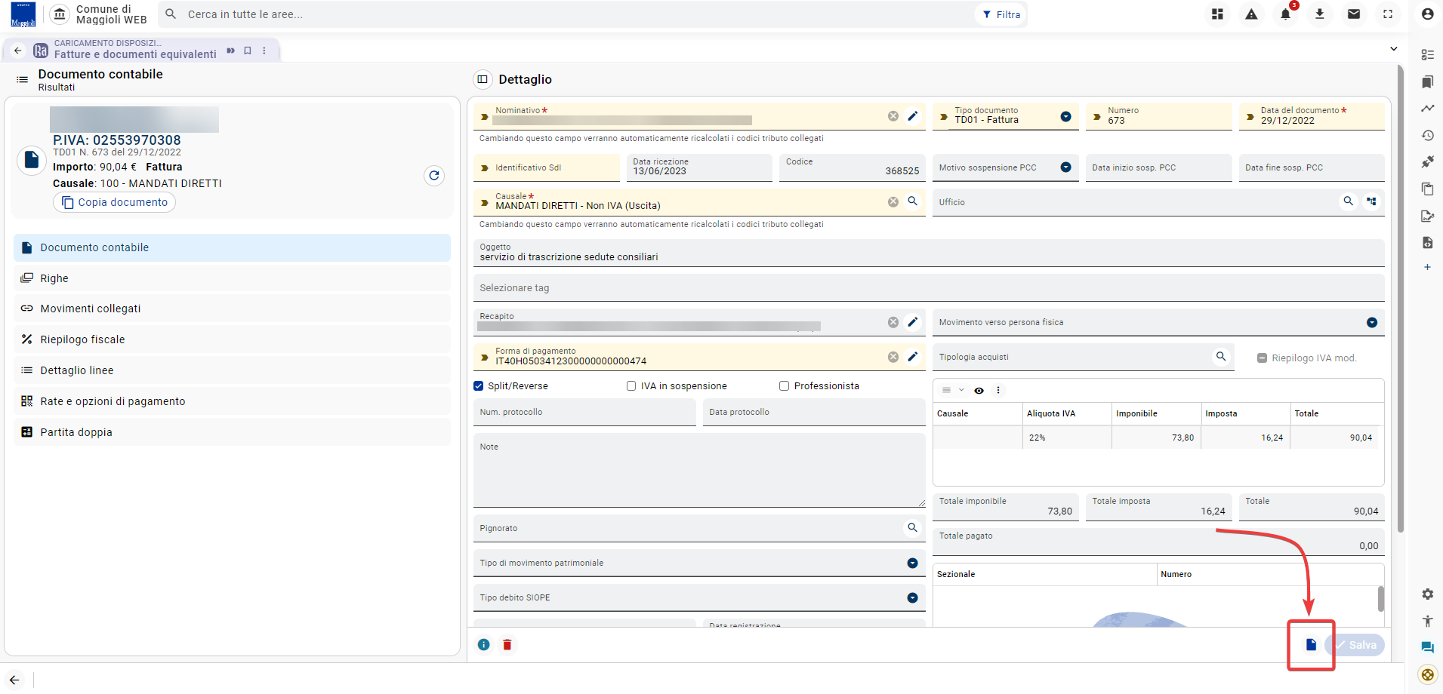
Task: Open notifications bell icon
Action: 1285,14
